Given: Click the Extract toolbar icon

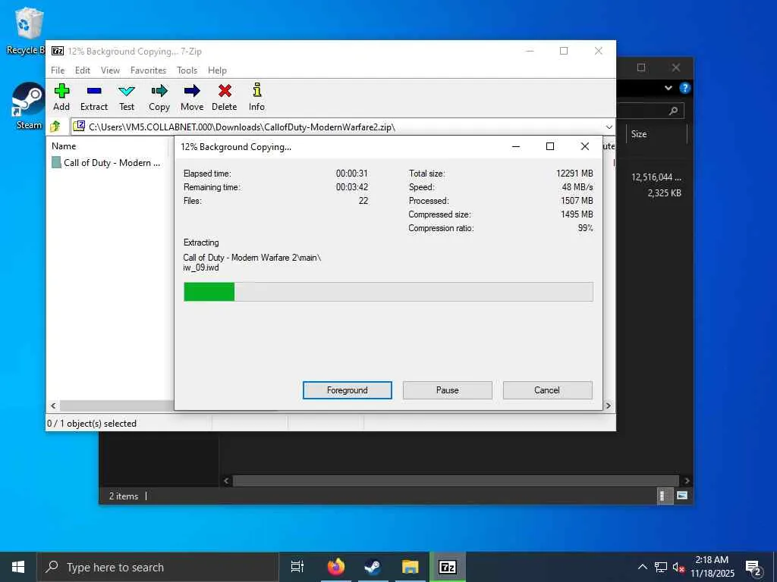Looking at the screenshot, I should (94, 98).
